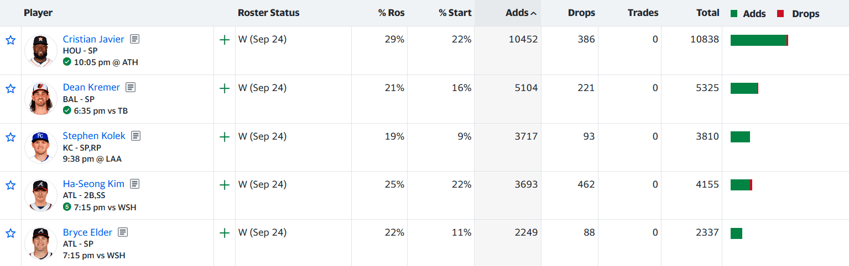The image size is (849, 266).
Task: Open Cristian Javier player page link
Action: pyautogui.click(x=93, y=39)
